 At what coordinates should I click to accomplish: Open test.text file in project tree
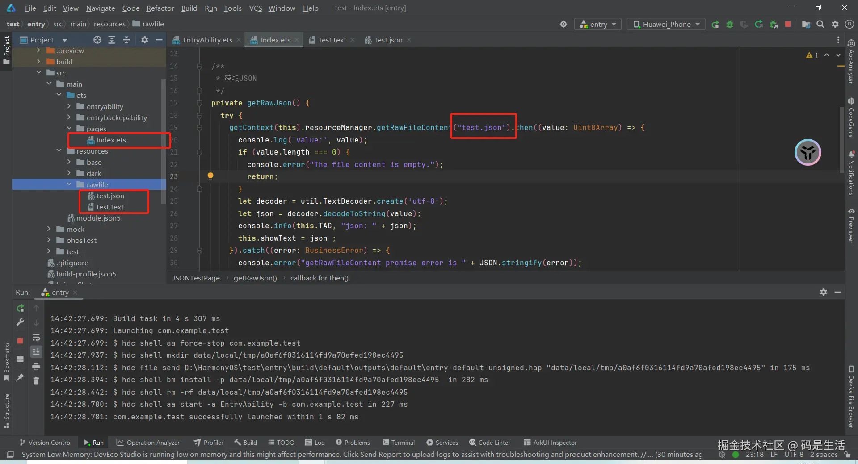110,207
